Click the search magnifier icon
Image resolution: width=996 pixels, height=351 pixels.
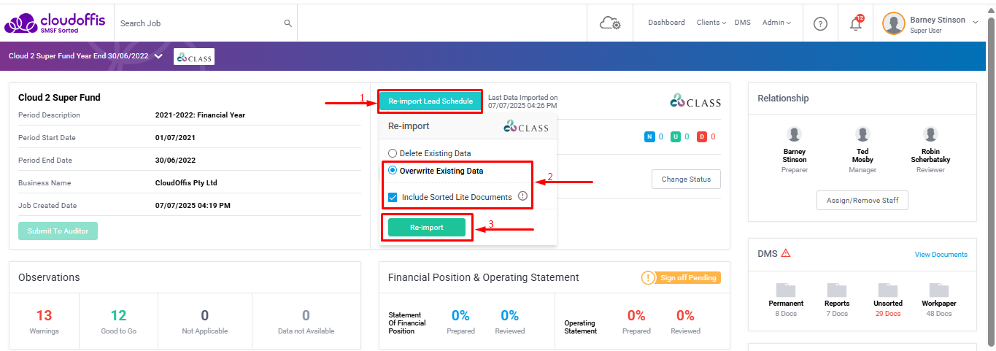click(287, 23)
